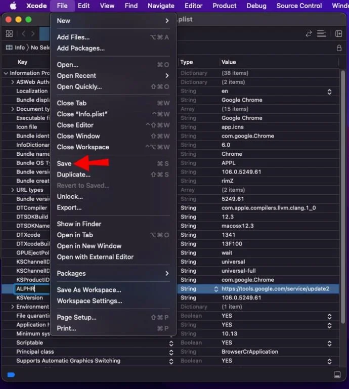Viewport: 349px width, 389px height.
Task: Choose Close Tab menu item
Action: [113, 103]
